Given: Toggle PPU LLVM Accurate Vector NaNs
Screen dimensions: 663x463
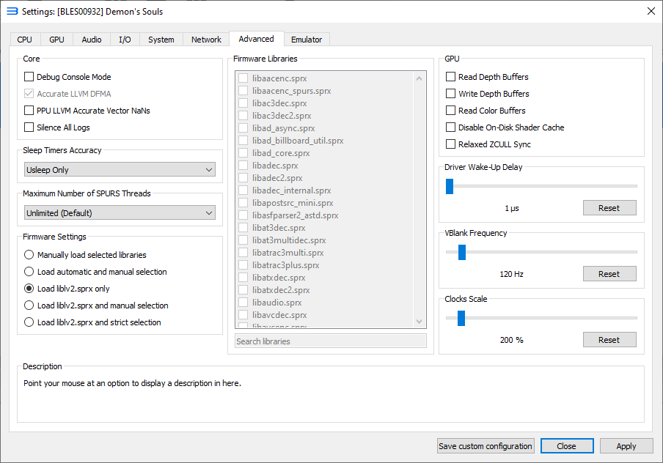Looking at the screenshot, I should [x=29, y=111].
